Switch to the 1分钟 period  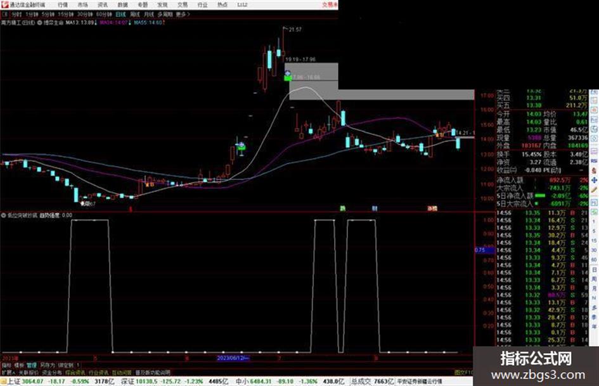[32, 14]
